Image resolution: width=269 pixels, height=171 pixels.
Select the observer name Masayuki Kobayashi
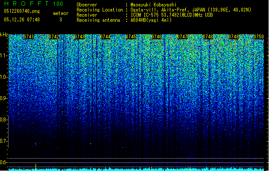[x=154, y=5]
